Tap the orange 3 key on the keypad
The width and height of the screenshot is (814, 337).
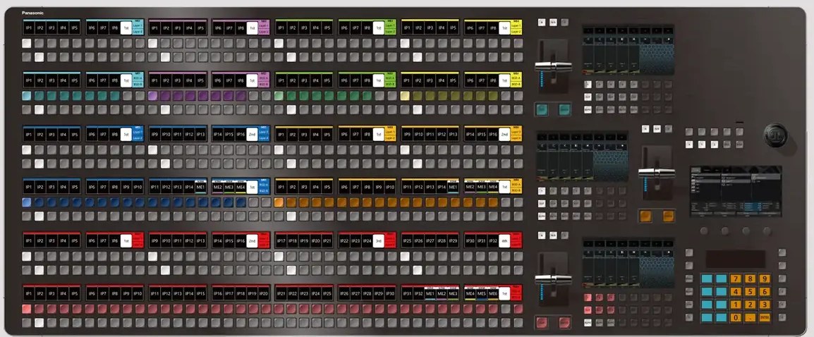(x=764, y=305)
